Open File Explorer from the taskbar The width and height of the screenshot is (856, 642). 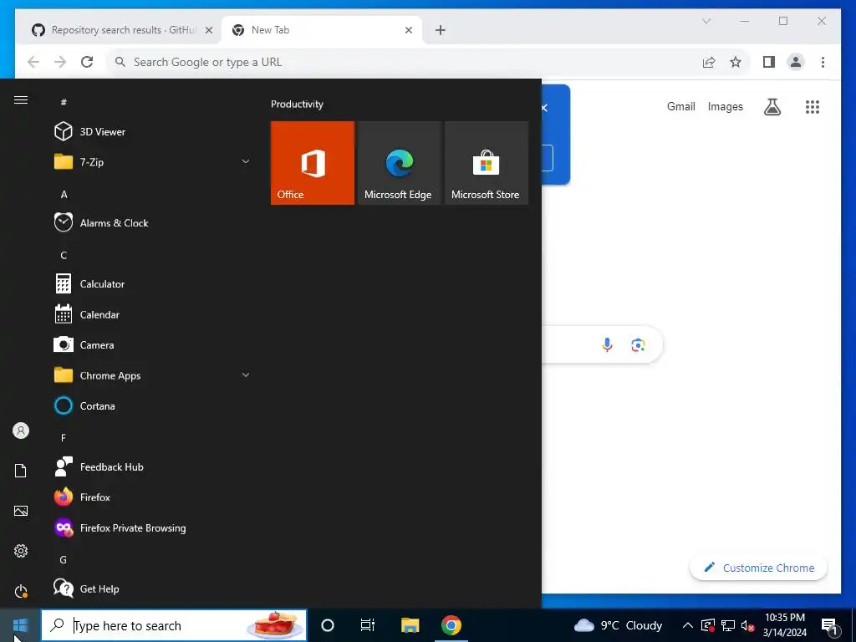click(410, 625)
